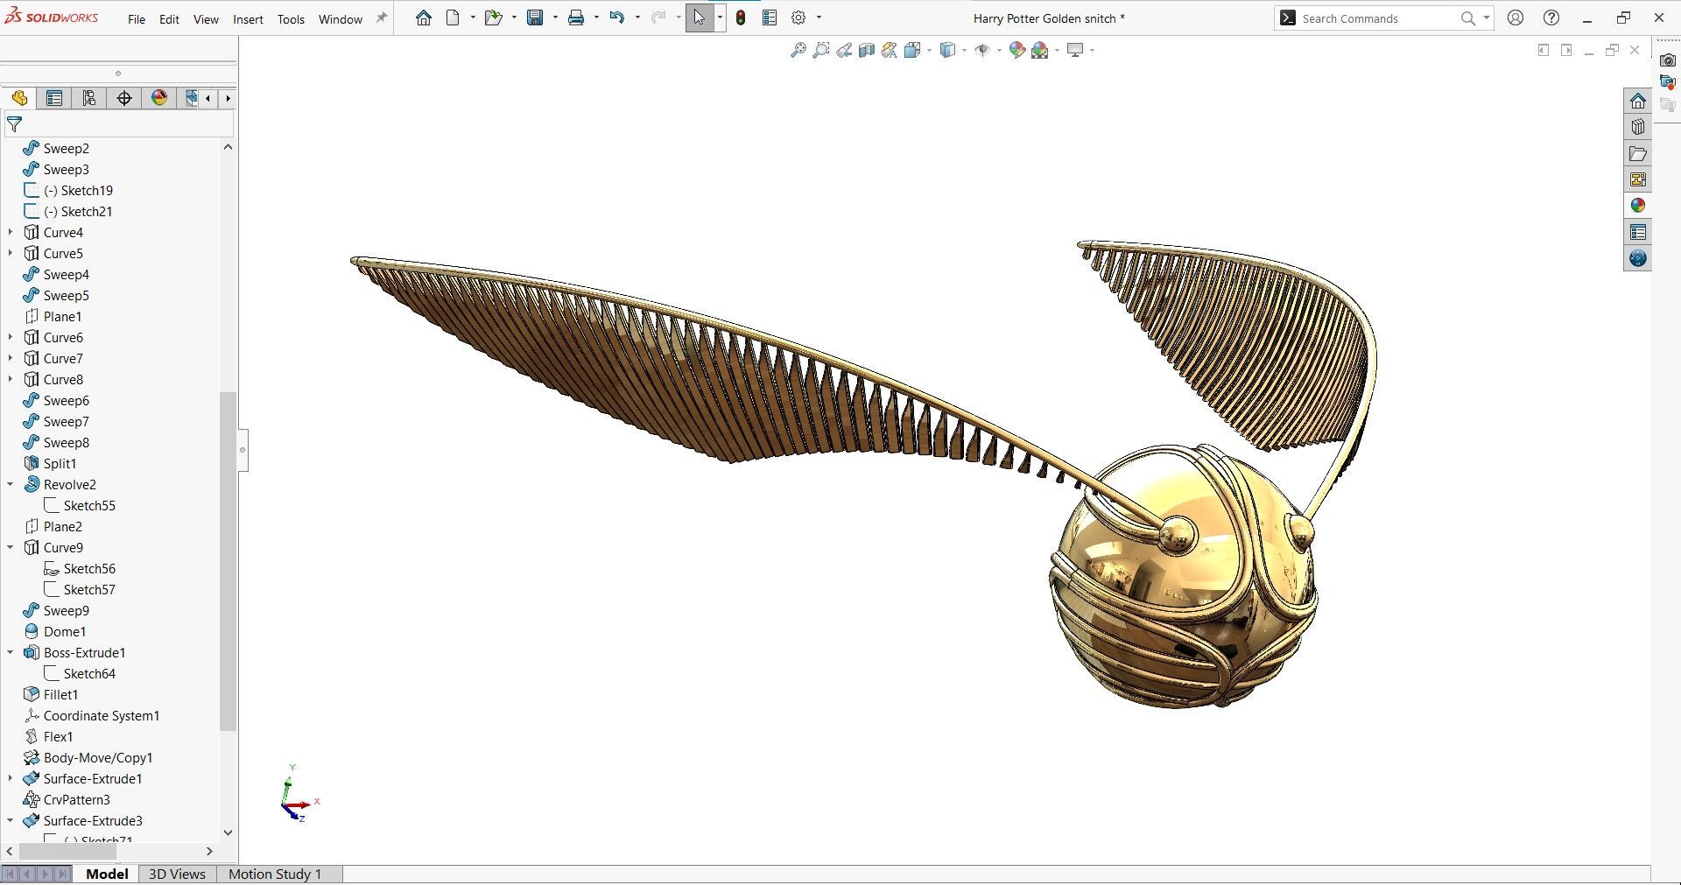The image size is (1681, 885).
Task: Click the Previous View icon
Action: 844,51
